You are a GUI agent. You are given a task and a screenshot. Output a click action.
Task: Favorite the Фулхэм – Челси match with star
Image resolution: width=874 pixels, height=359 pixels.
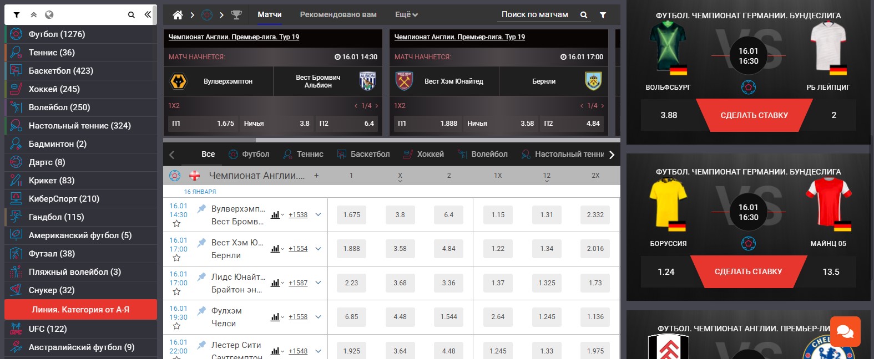[176, 326]
